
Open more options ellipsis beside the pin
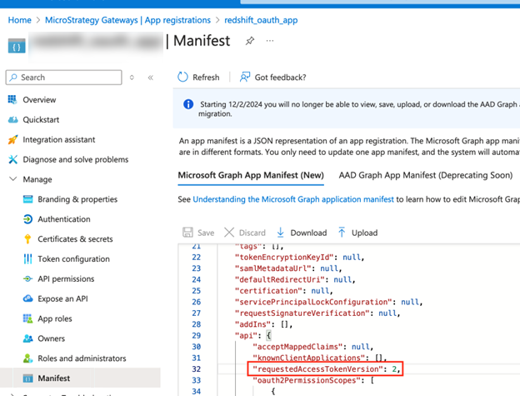268,41
